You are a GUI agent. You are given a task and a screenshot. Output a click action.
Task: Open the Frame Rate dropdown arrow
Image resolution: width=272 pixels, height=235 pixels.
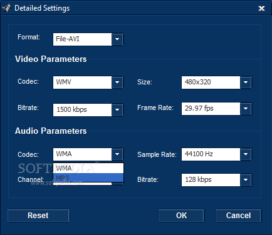point(246,108)
